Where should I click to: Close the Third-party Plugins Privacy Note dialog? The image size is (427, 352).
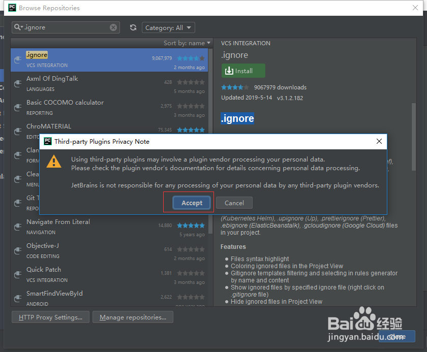coord(379,141)
